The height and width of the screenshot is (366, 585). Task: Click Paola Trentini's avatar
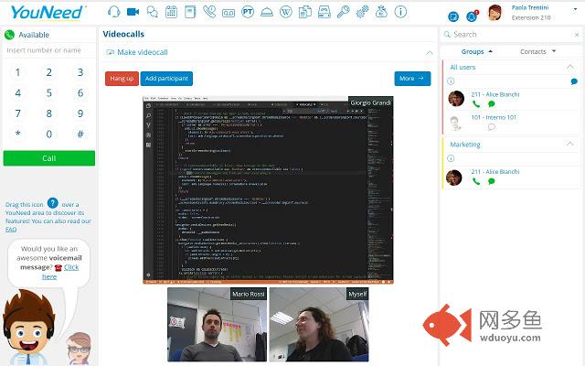pos(495,13)
